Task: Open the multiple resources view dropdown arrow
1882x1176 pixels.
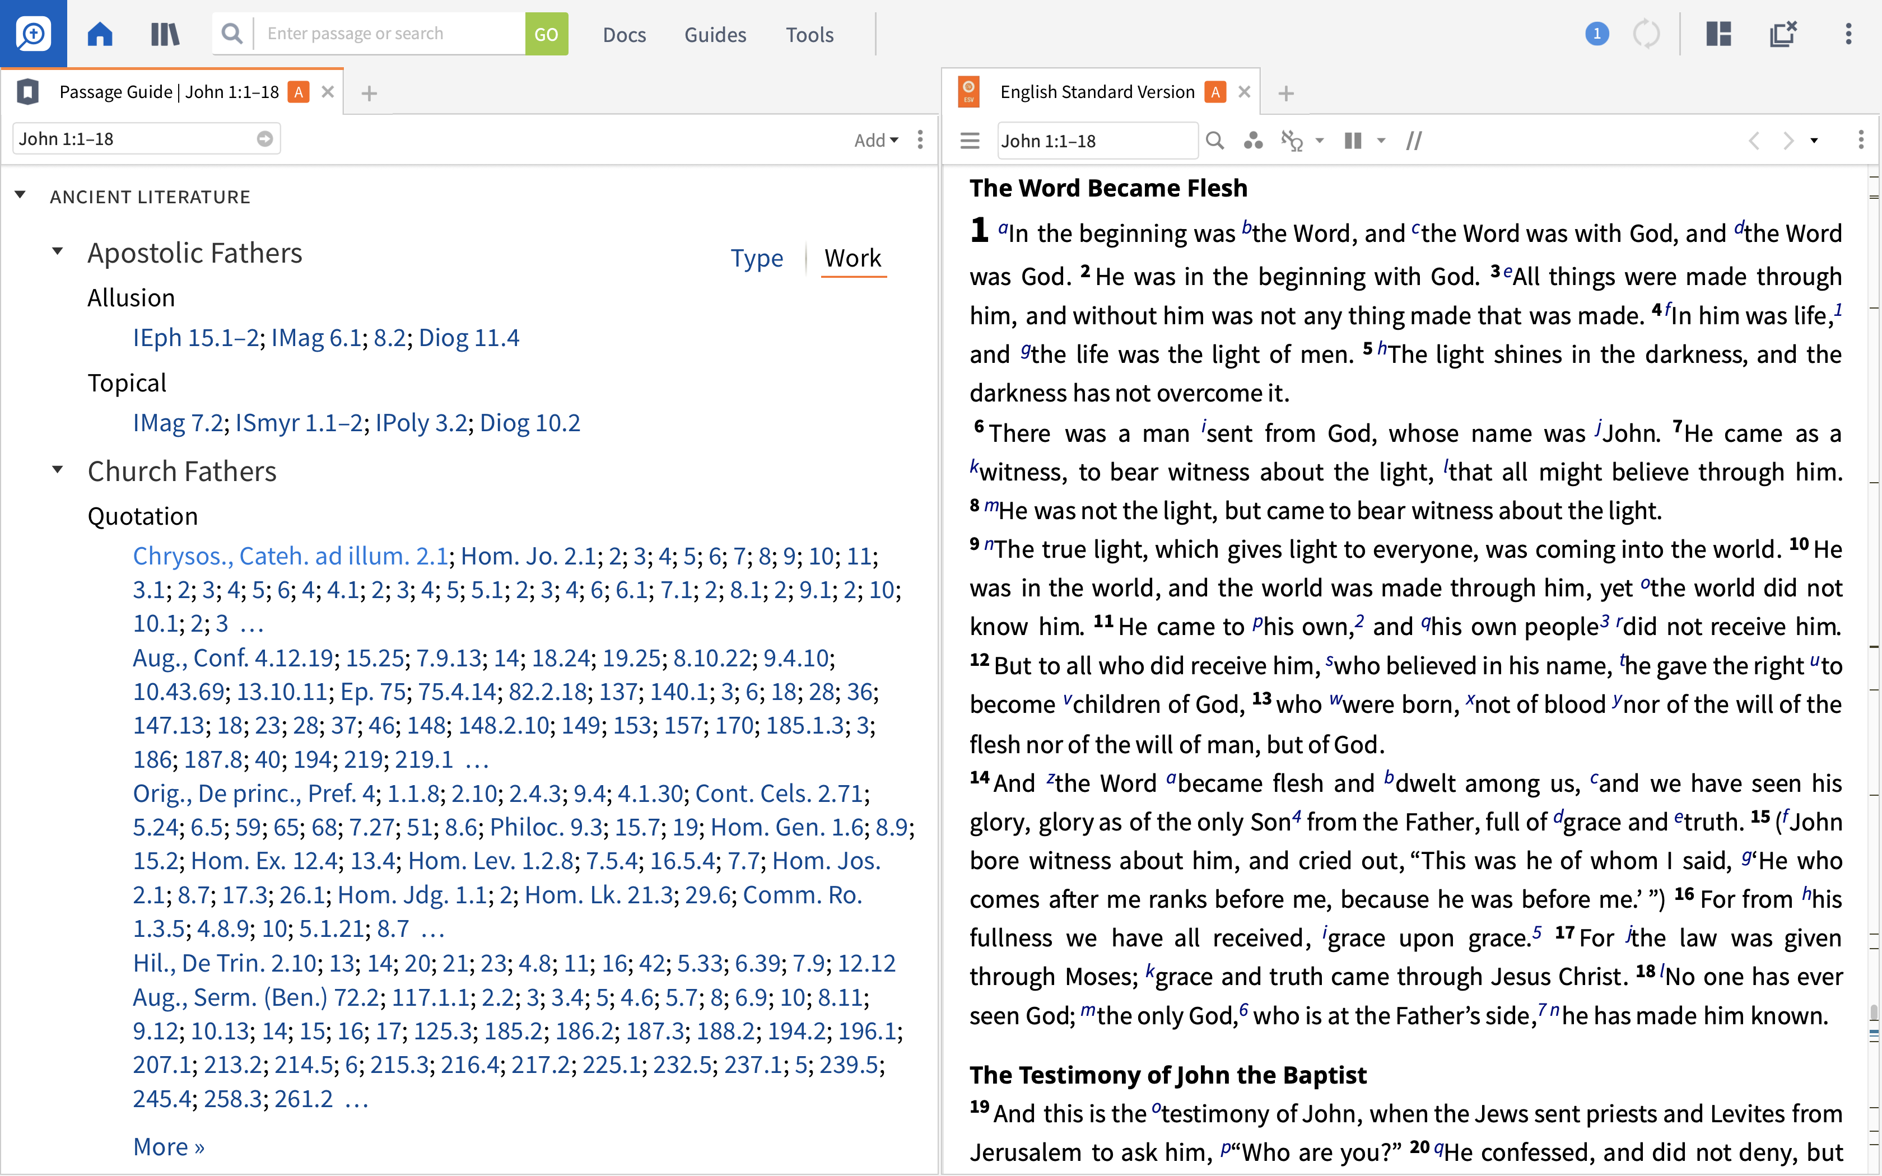Action: pos(1381,141)
